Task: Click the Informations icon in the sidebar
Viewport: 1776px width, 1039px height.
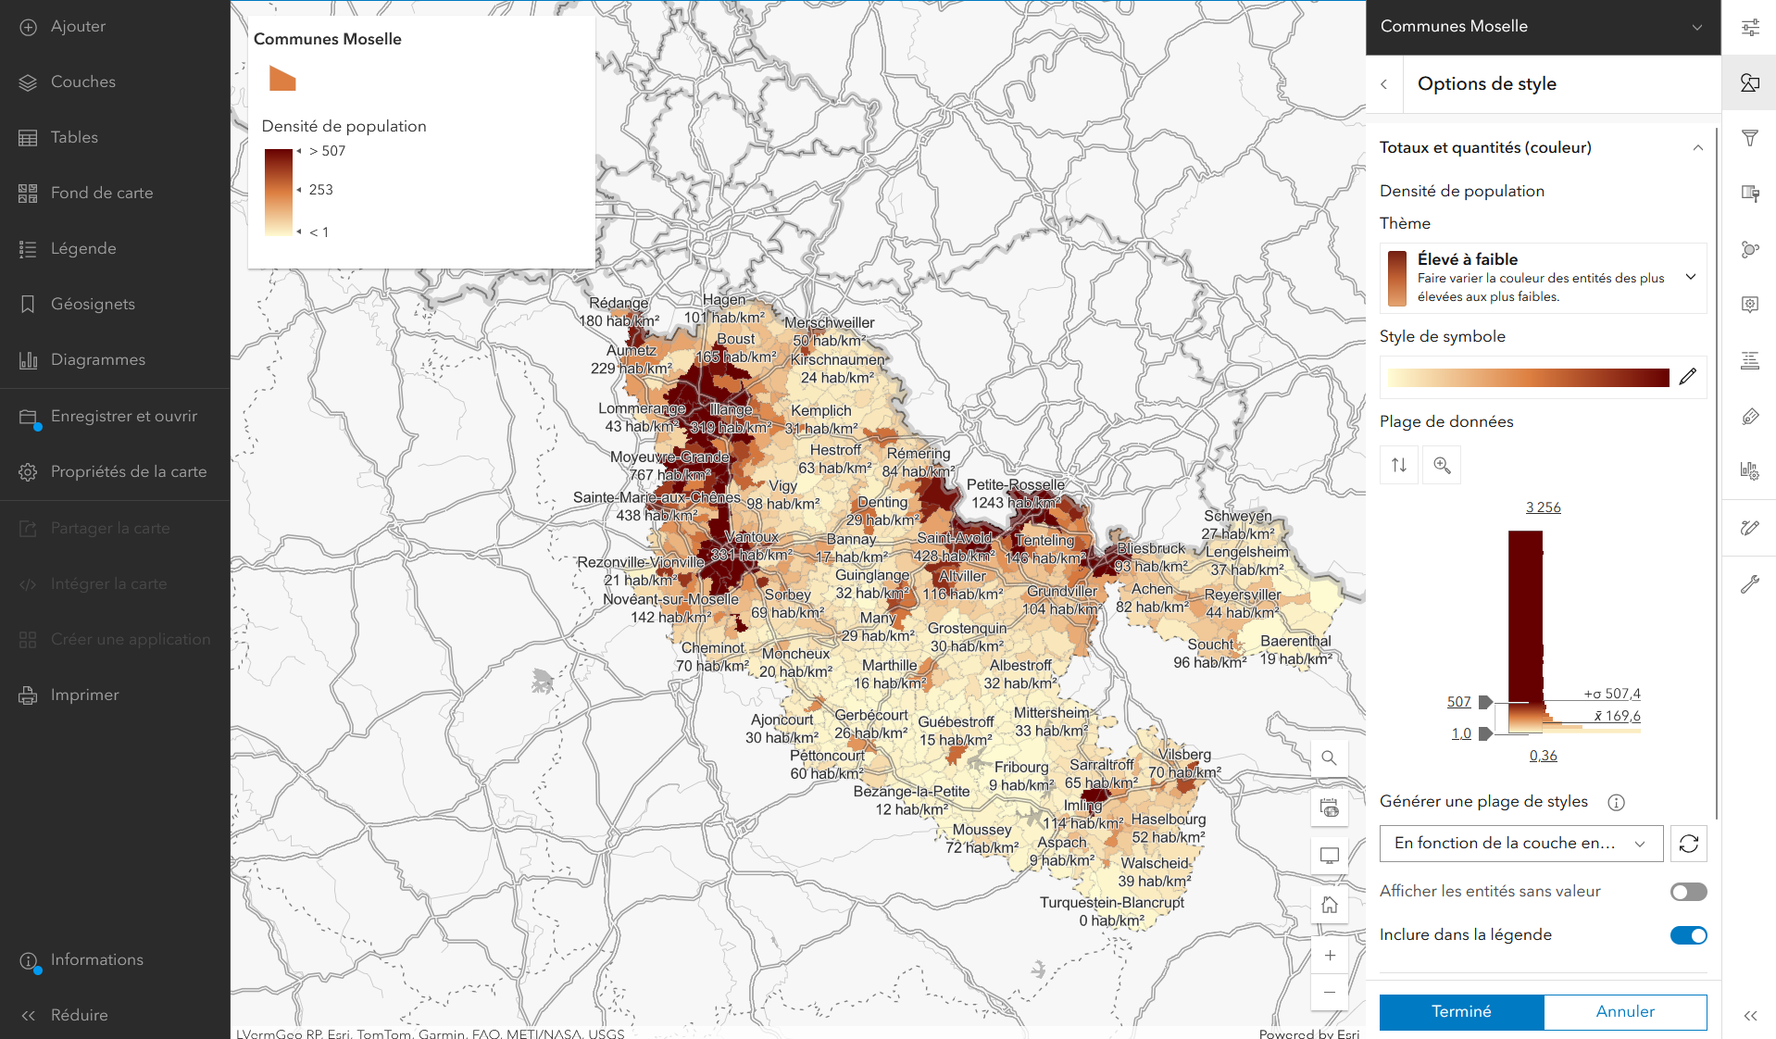Action: point(29,960)
